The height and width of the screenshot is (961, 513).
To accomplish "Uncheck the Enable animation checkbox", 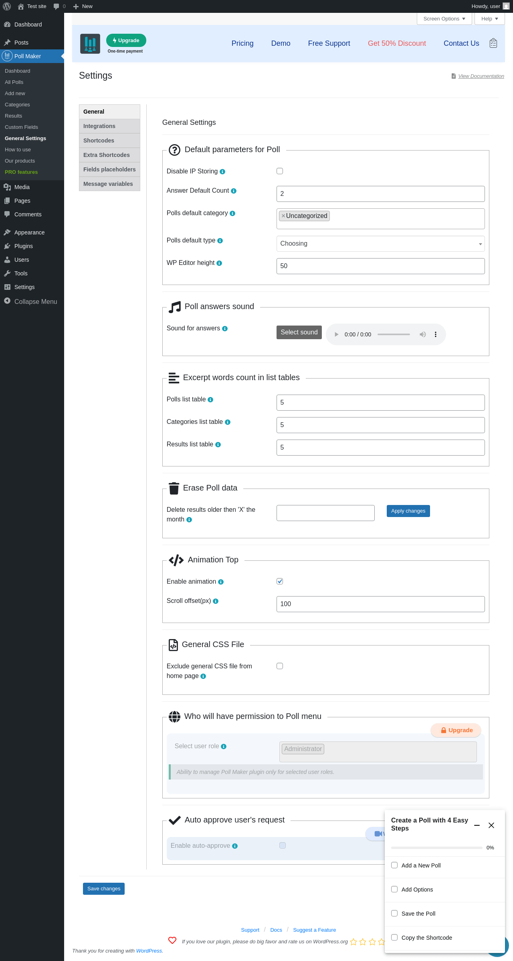I will pos(280,581).
